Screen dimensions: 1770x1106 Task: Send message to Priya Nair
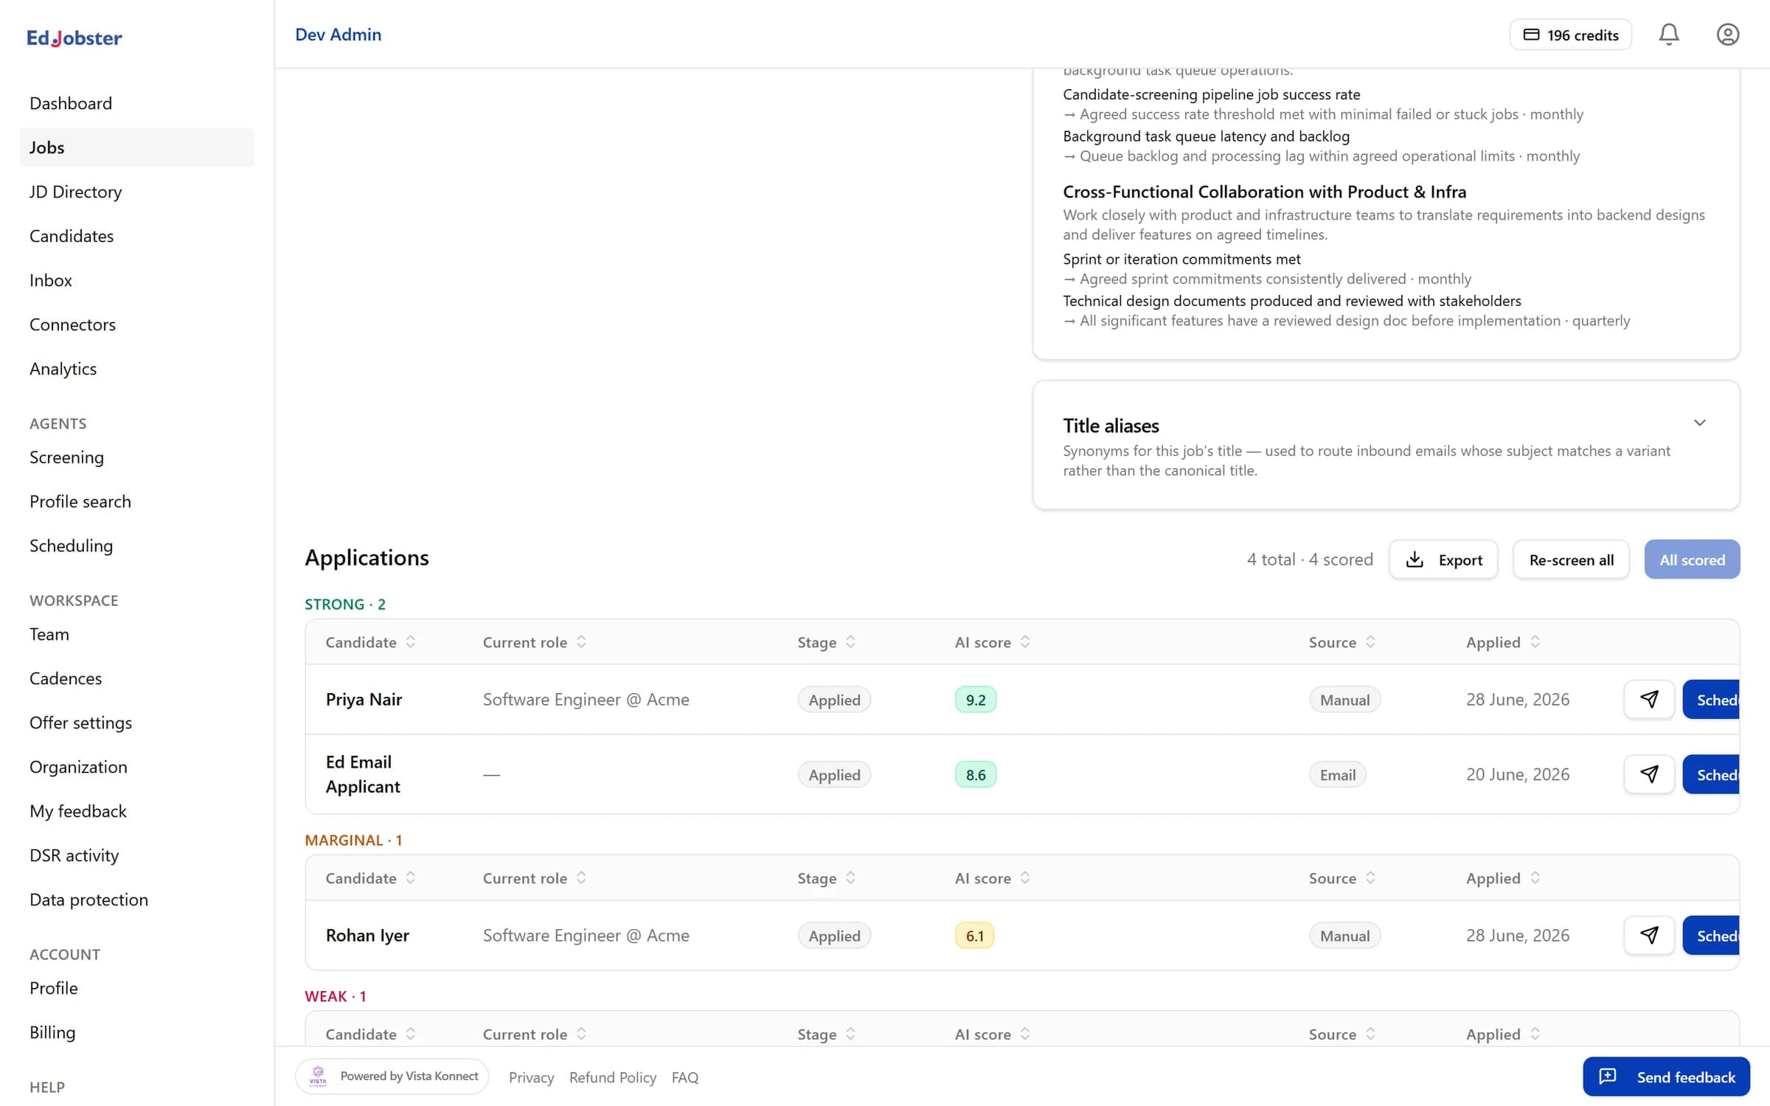[1649, 699]
